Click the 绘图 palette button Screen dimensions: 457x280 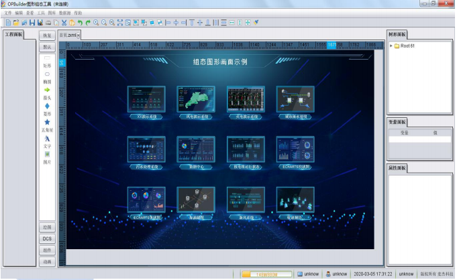47,227
